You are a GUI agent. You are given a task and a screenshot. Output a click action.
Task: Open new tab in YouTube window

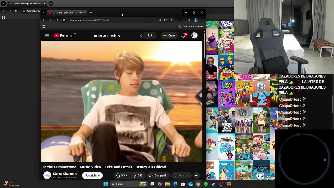91,13
